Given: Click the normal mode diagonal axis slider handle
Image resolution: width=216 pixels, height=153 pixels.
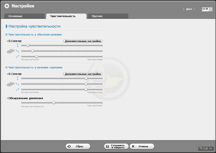Looking at the screenshot, I should point(37,56).
